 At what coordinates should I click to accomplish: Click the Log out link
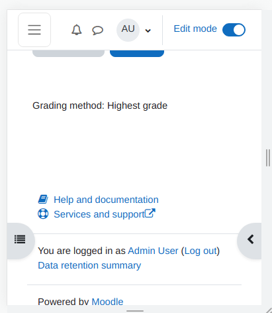(201, 251)
